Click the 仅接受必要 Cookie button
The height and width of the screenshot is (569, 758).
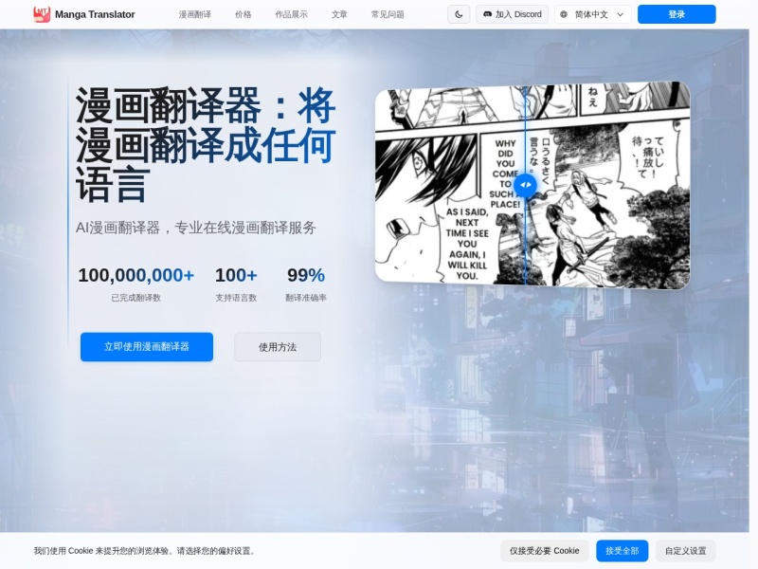[544, 551]
